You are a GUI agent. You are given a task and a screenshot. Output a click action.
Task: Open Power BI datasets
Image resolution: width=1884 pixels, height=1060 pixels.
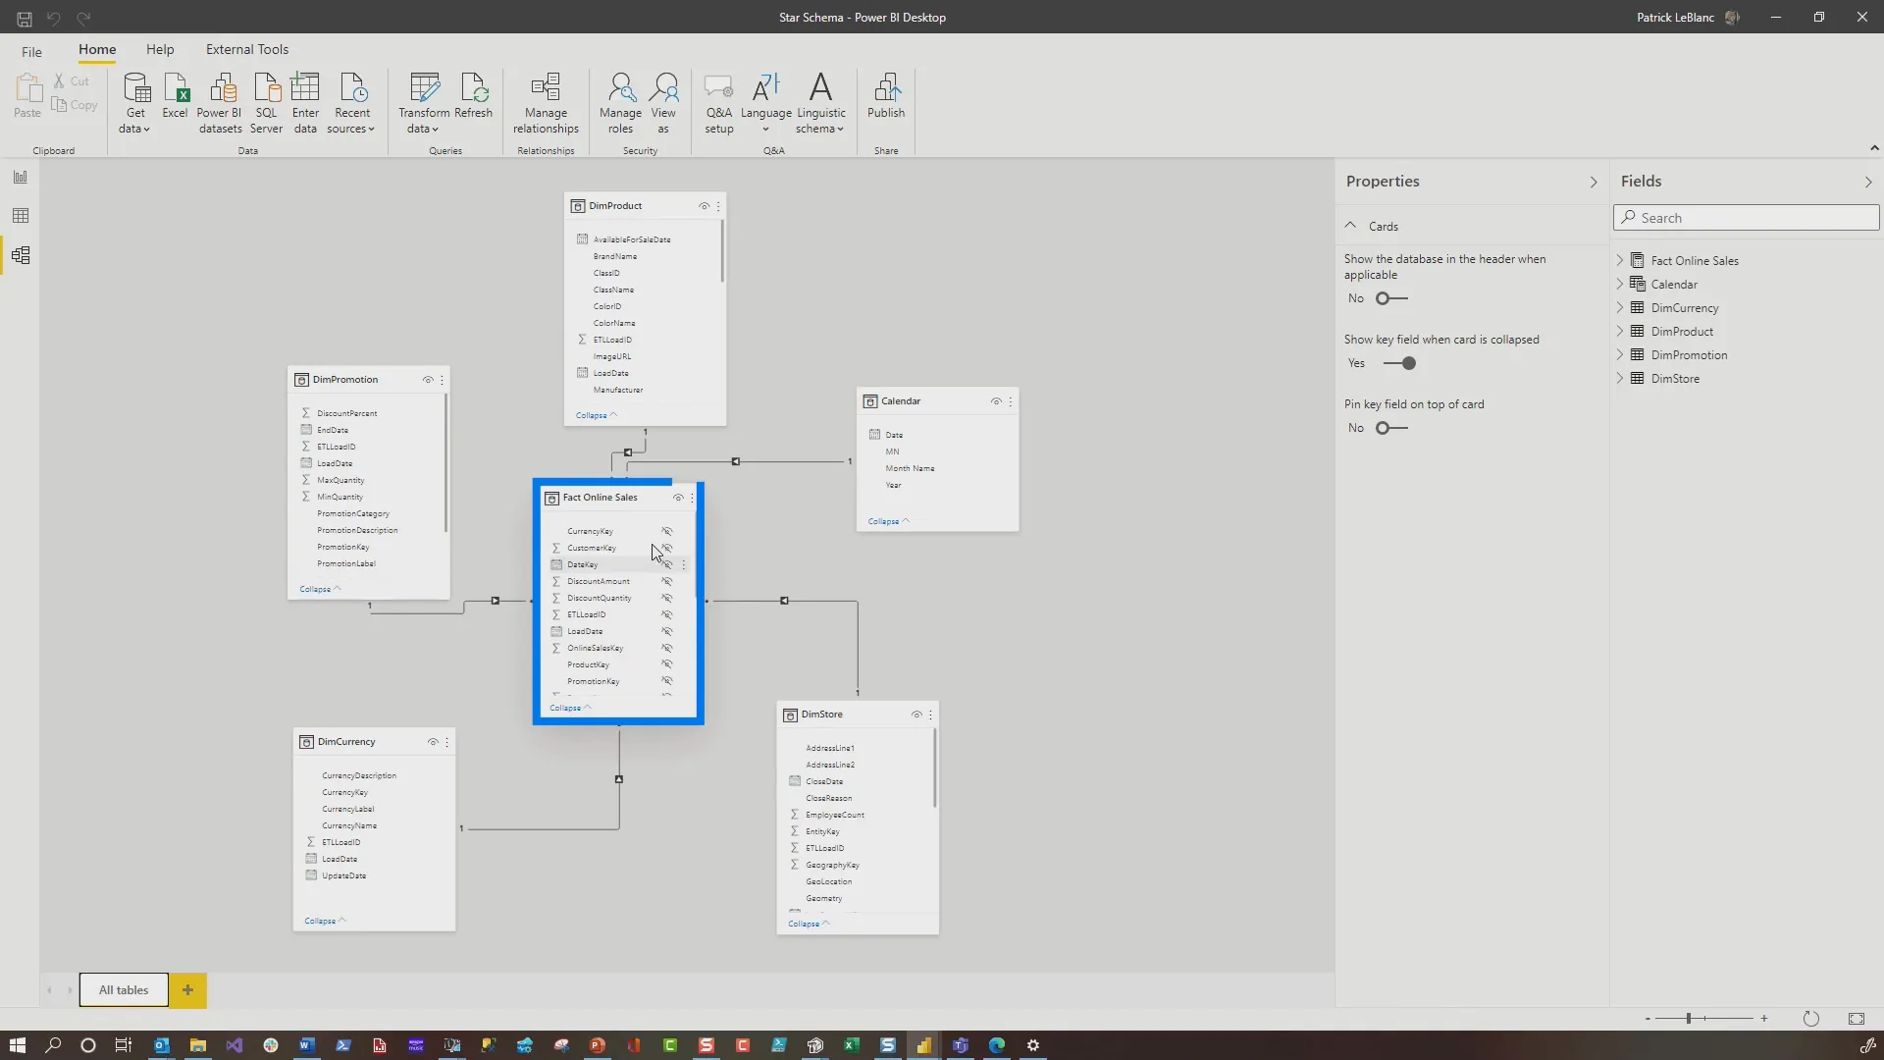pyautogui.click(x=220, y=103)
